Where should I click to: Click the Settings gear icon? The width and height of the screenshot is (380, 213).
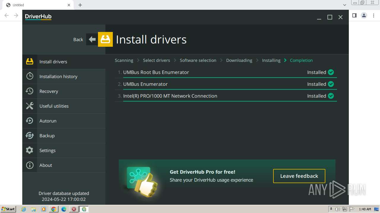pos(30,150)
